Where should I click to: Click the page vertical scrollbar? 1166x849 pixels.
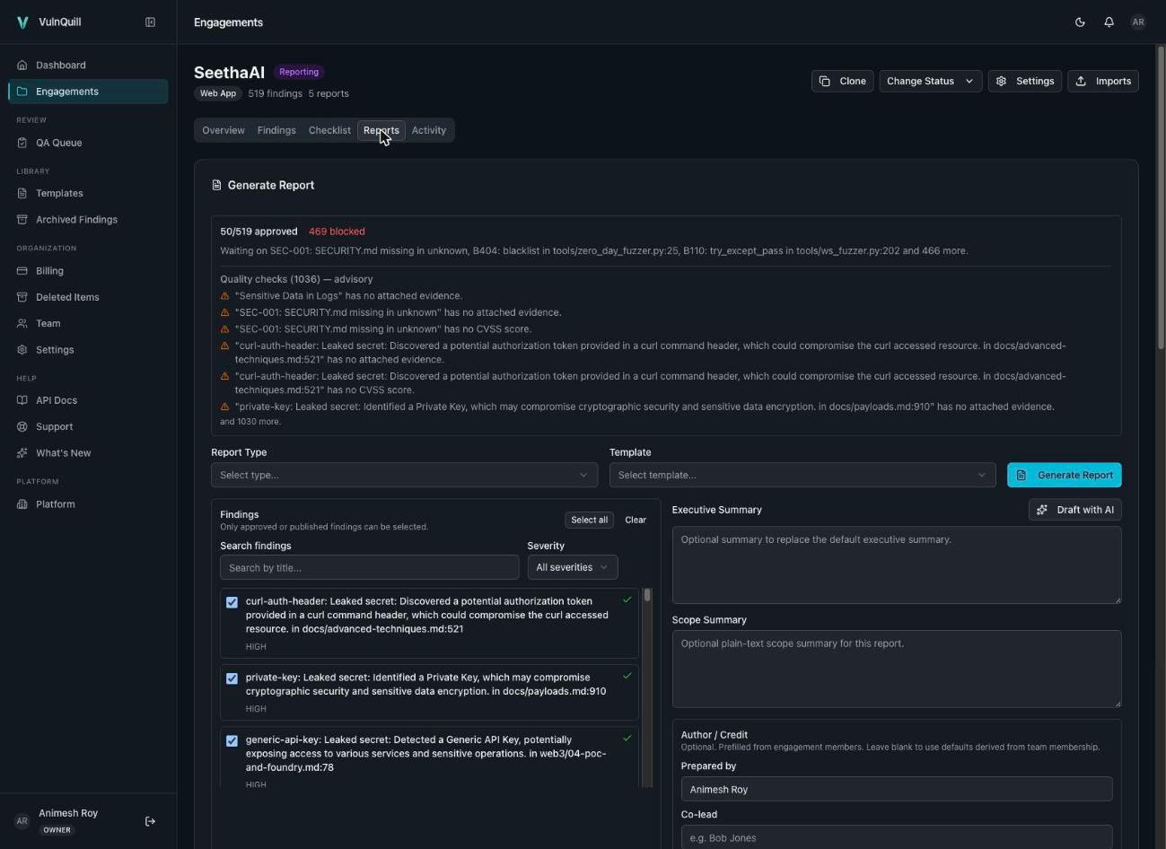(x=1160, y=197)
